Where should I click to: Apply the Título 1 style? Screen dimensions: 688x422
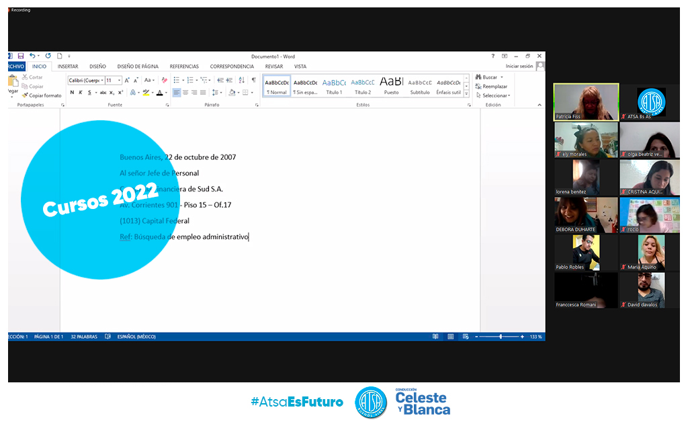click(x=334, y=86)
